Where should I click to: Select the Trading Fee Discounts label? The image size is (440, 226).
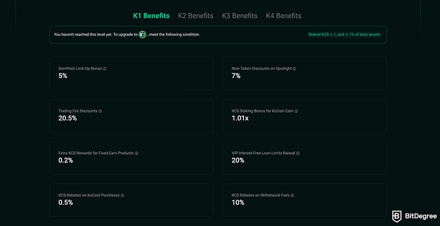(x=77, y=111)
